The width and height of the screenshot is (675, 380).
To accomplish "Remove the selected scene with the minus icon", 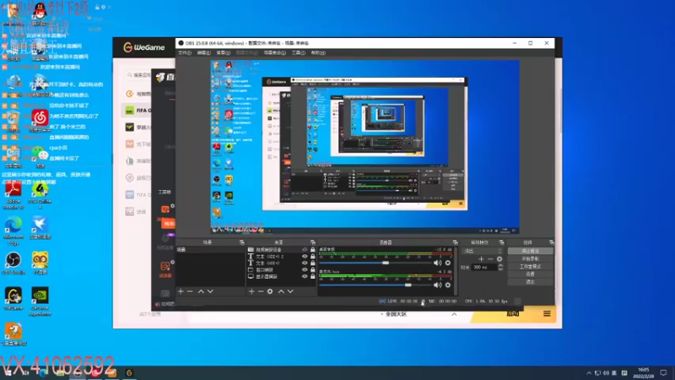I will pyautogui.click(x=190, y=291).
